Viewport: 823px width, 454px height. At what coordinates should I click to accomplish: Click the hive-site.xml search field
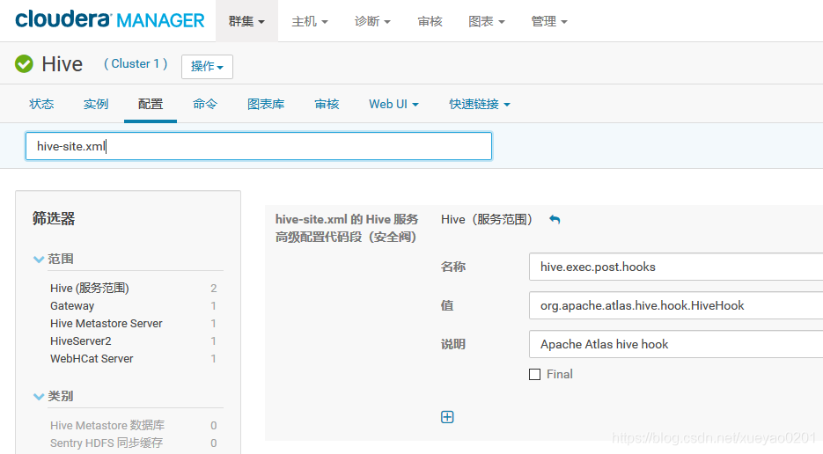(x=258, y=146)
